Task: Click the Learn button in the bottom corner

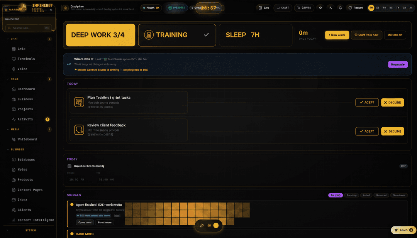Action: [x=403, y=230]
